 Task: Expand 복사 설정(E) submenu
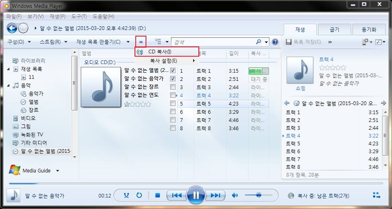point(167,61)
